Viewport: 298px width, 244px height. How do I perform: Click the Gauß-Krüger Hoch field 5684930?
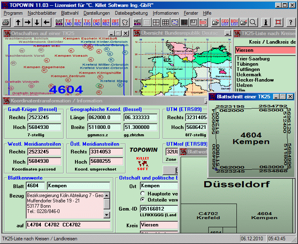click(44, 127)
